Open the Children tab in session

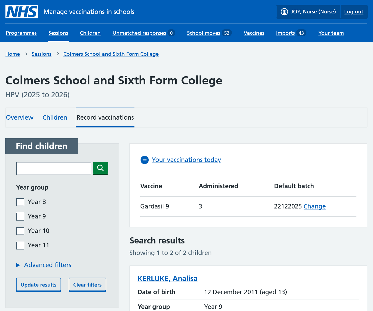(x=55, y=118)
